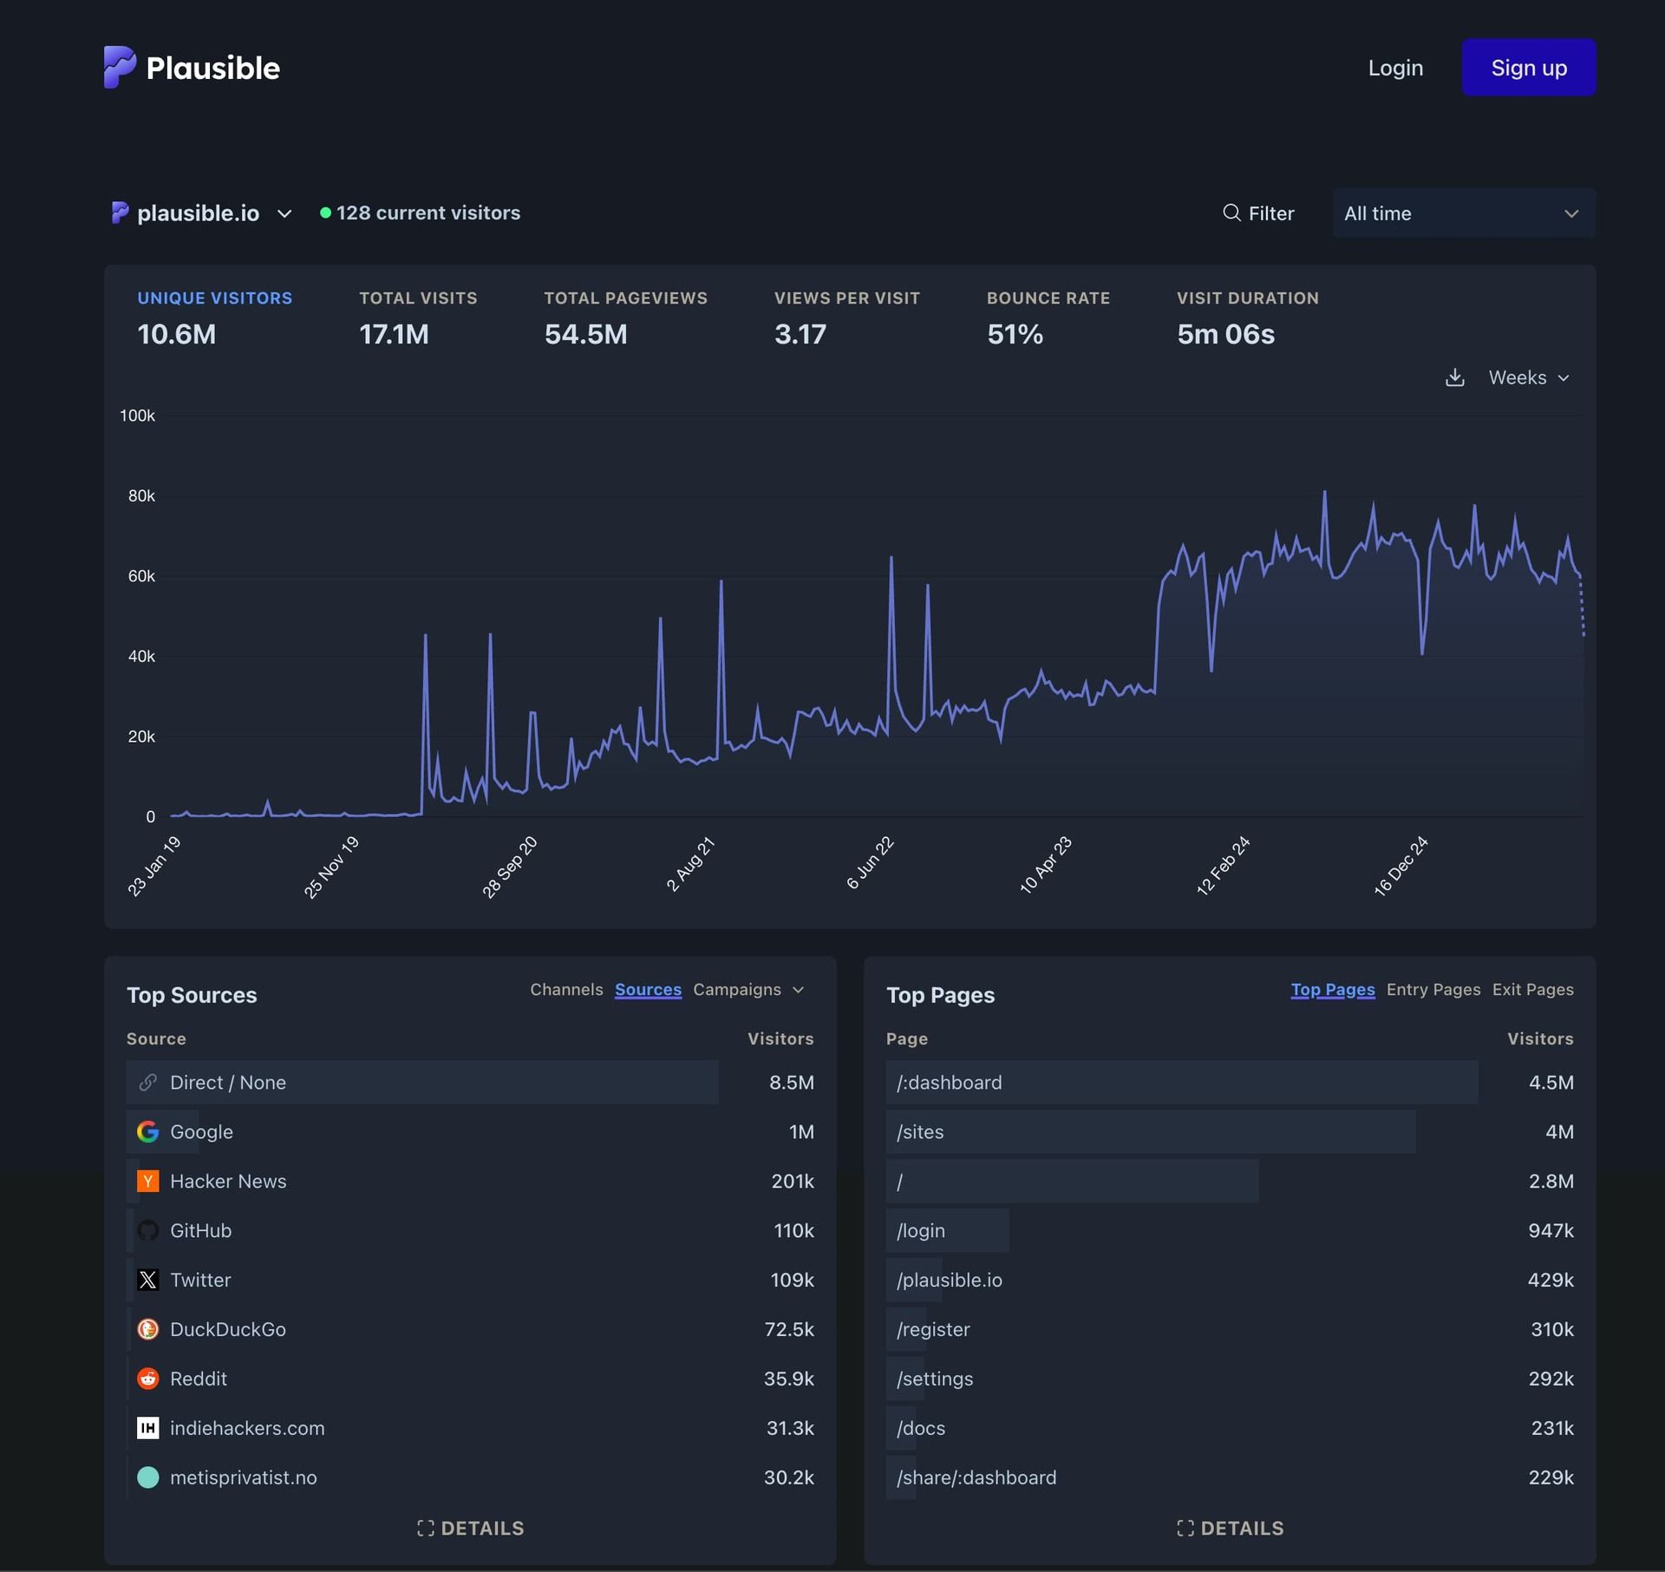Expand the plausible.io site switcher
This screenshot has width=1665, height=1572.
(x=202, y=213)
